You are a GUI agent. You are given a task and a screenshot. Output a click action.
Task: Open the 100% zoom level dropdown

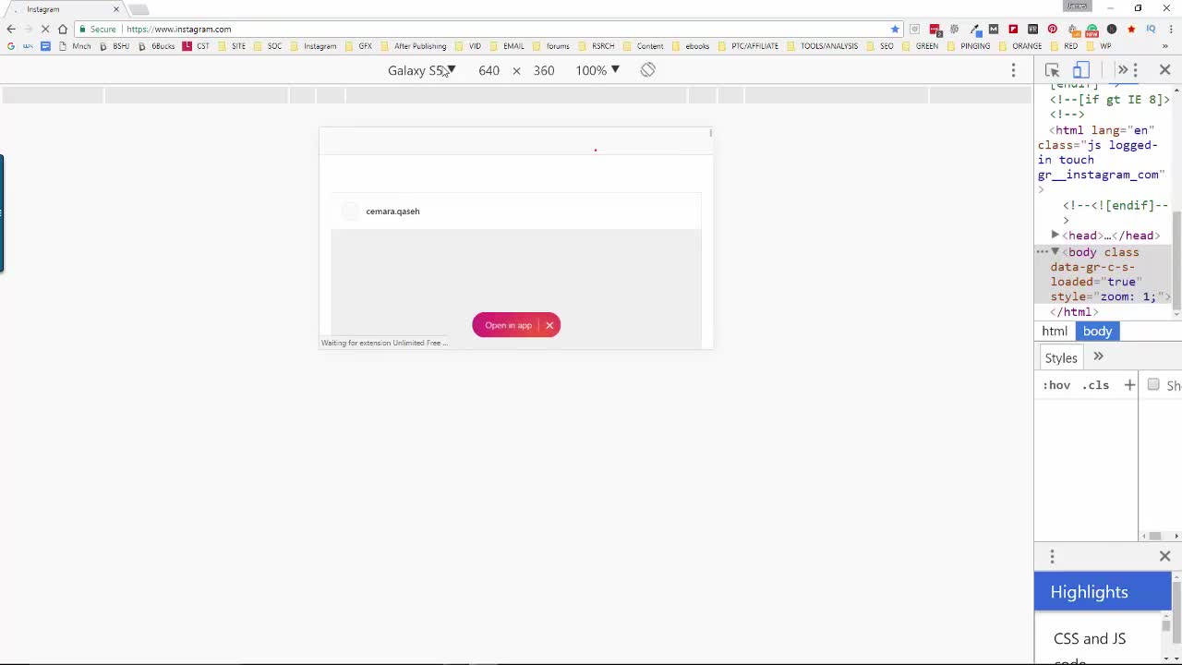point(597,70)
